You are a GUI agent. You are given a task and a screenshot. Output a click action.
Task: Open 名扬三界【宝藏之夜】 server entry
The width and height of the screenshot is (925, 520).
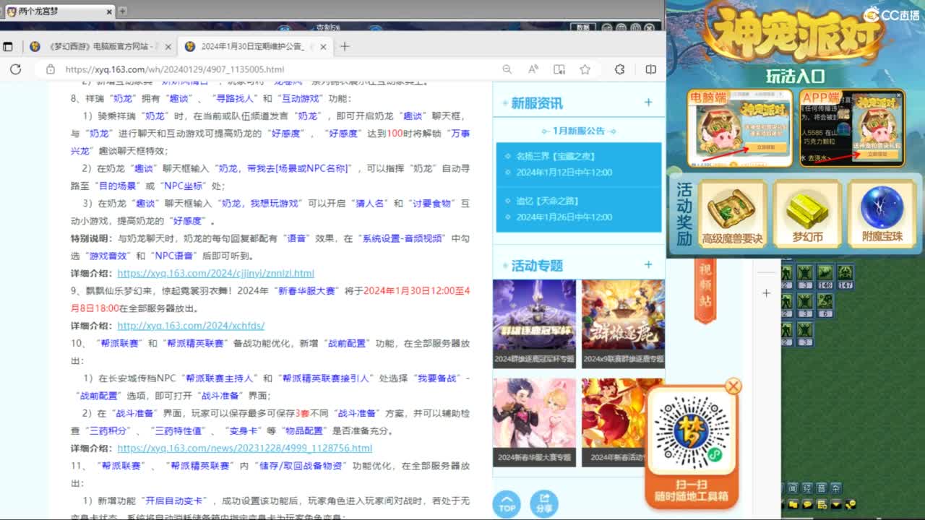click(x=555, y=156)
